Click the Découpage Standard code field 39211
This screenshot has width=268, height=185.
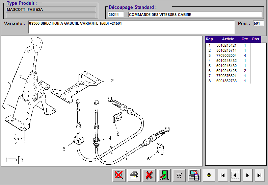tap(116, 15)
